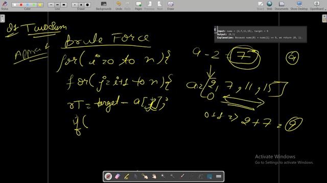The image size is (327, 183).
Task: Go to the Previous page
Action: pos(149,6)
